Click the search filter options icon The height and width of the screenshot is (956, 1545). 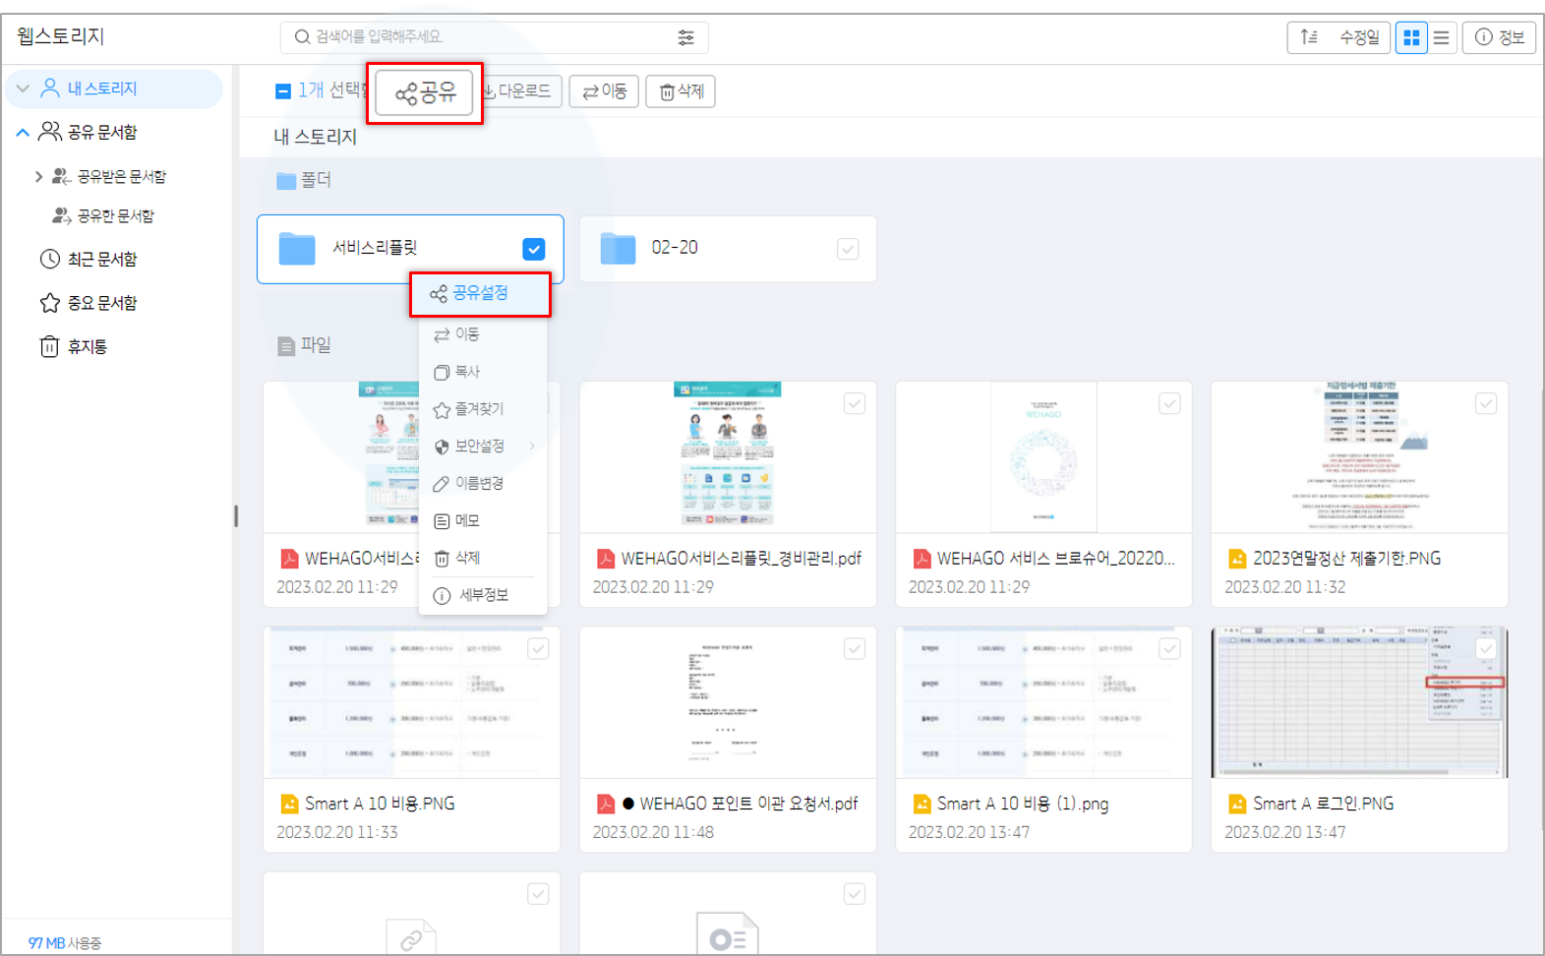tap(685, 37)
